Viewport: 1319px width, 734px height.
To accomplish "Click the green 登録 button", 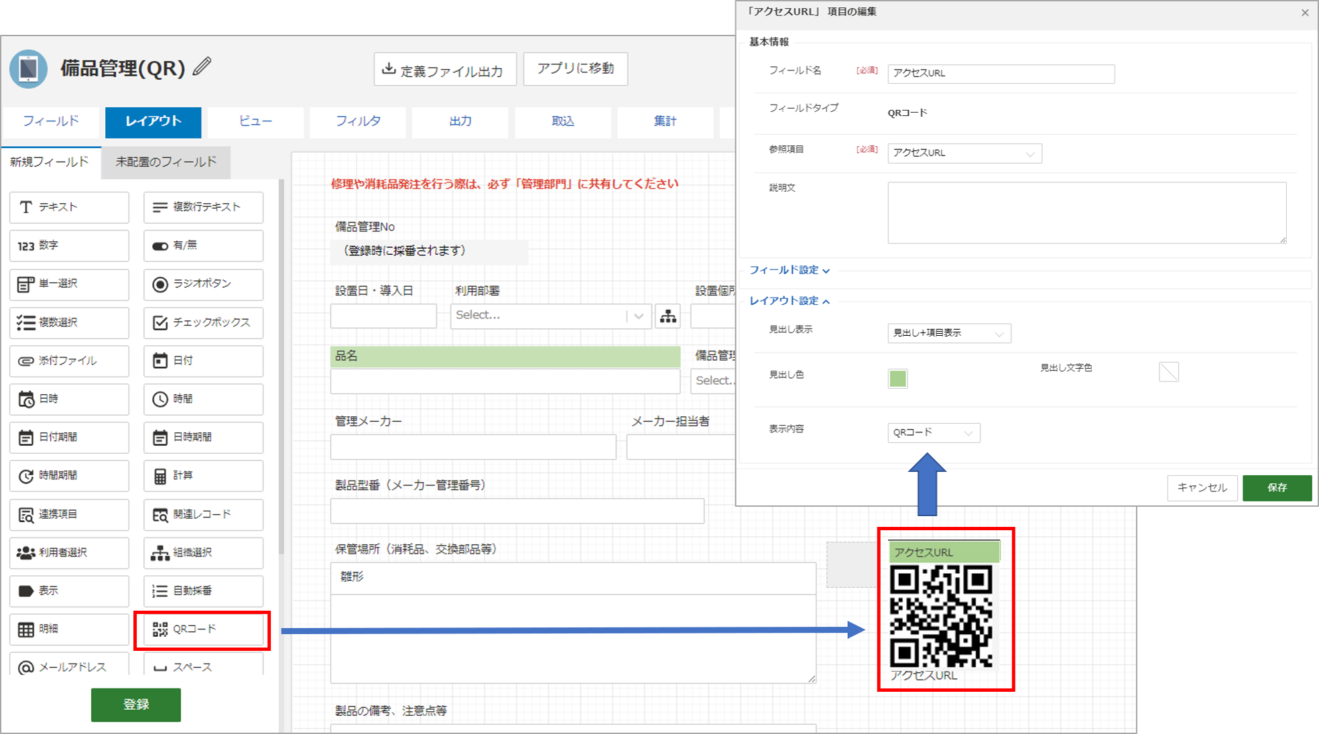I will (136, 705).
